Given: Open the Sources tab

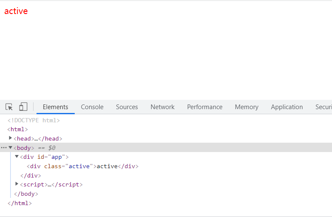Looking at the screenshot, I should pyautogui.click(x=127, y=107).
